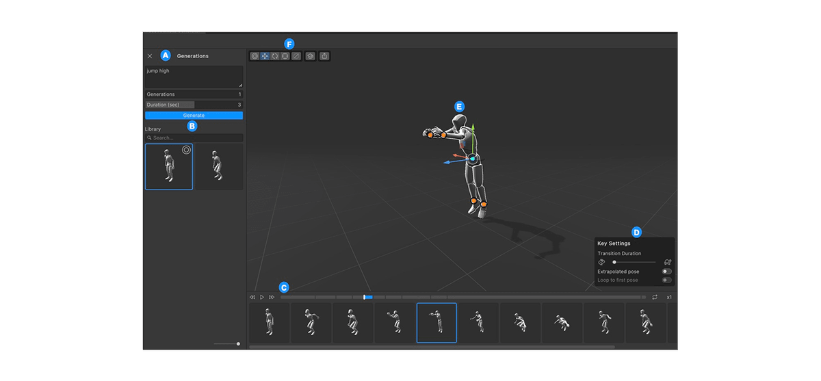The image size is (821, 381).
Task: Select the fourth key thumbnail in the strip
Action: [395, 323]
